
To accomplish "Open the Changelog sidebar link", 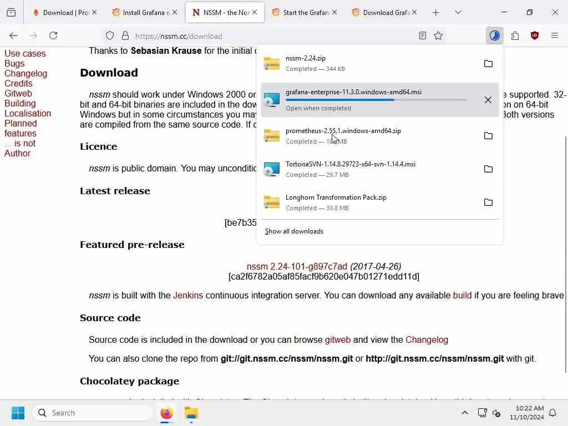I will click(x=26, y=74).
